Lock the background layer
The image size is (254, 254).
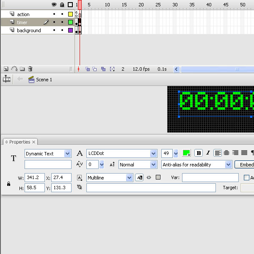pos(62,30)
